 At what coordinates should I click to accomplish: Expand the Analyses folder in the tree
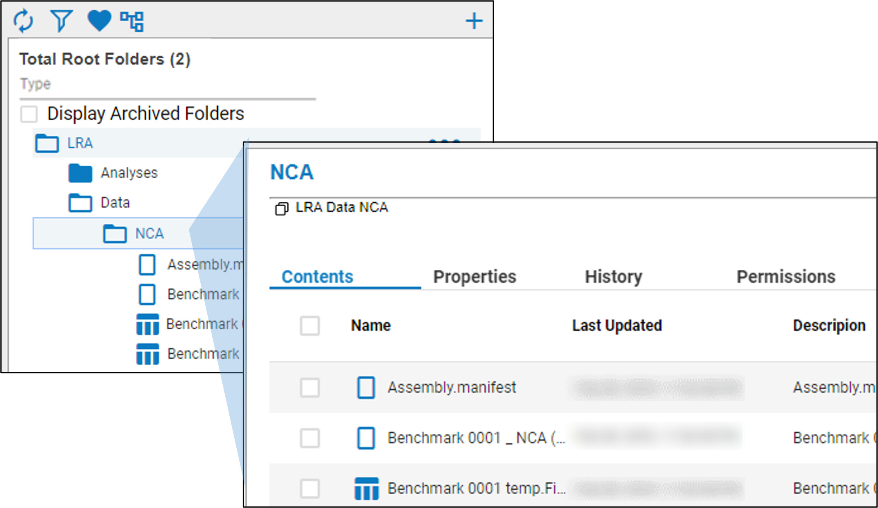point(129,173)
